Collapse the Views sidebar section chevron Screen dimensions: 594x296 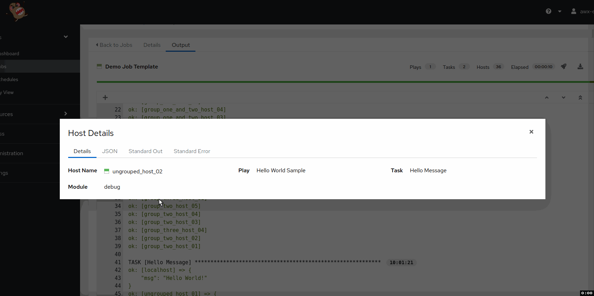66,37
